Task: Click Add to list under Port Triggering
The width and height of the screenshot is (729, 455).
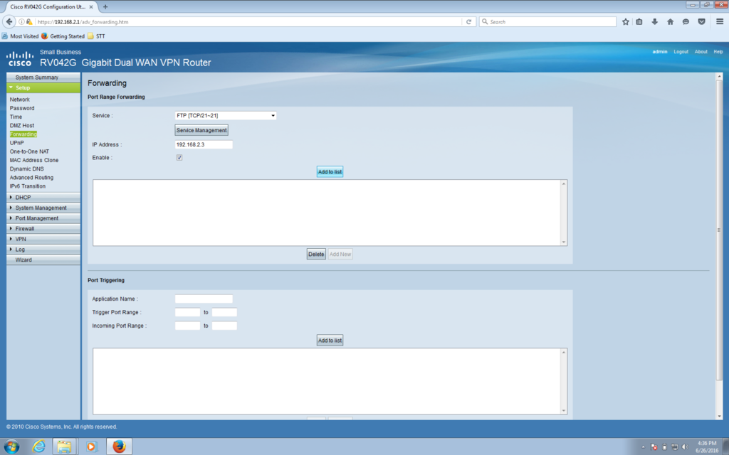Action: click(x=330, y=341)
